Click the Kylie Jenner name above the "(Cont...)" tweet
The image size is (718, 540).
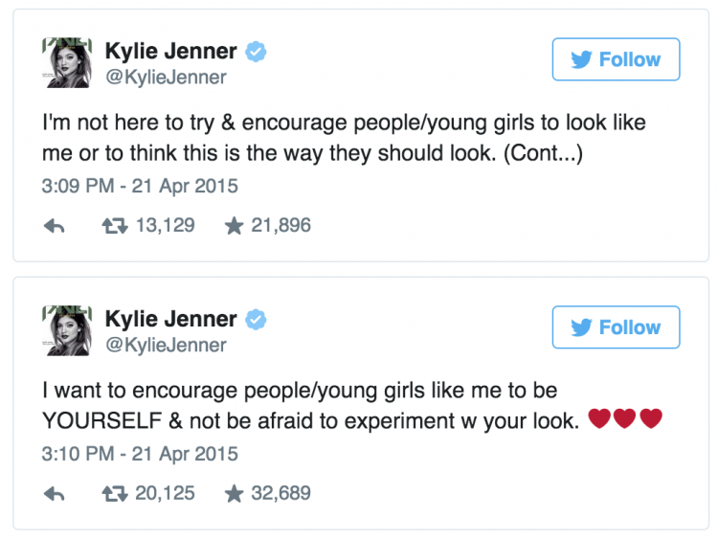click(x=170, y=52)
